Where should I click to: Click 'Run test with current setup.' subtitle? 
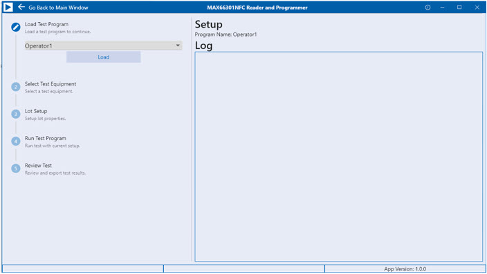53,146
